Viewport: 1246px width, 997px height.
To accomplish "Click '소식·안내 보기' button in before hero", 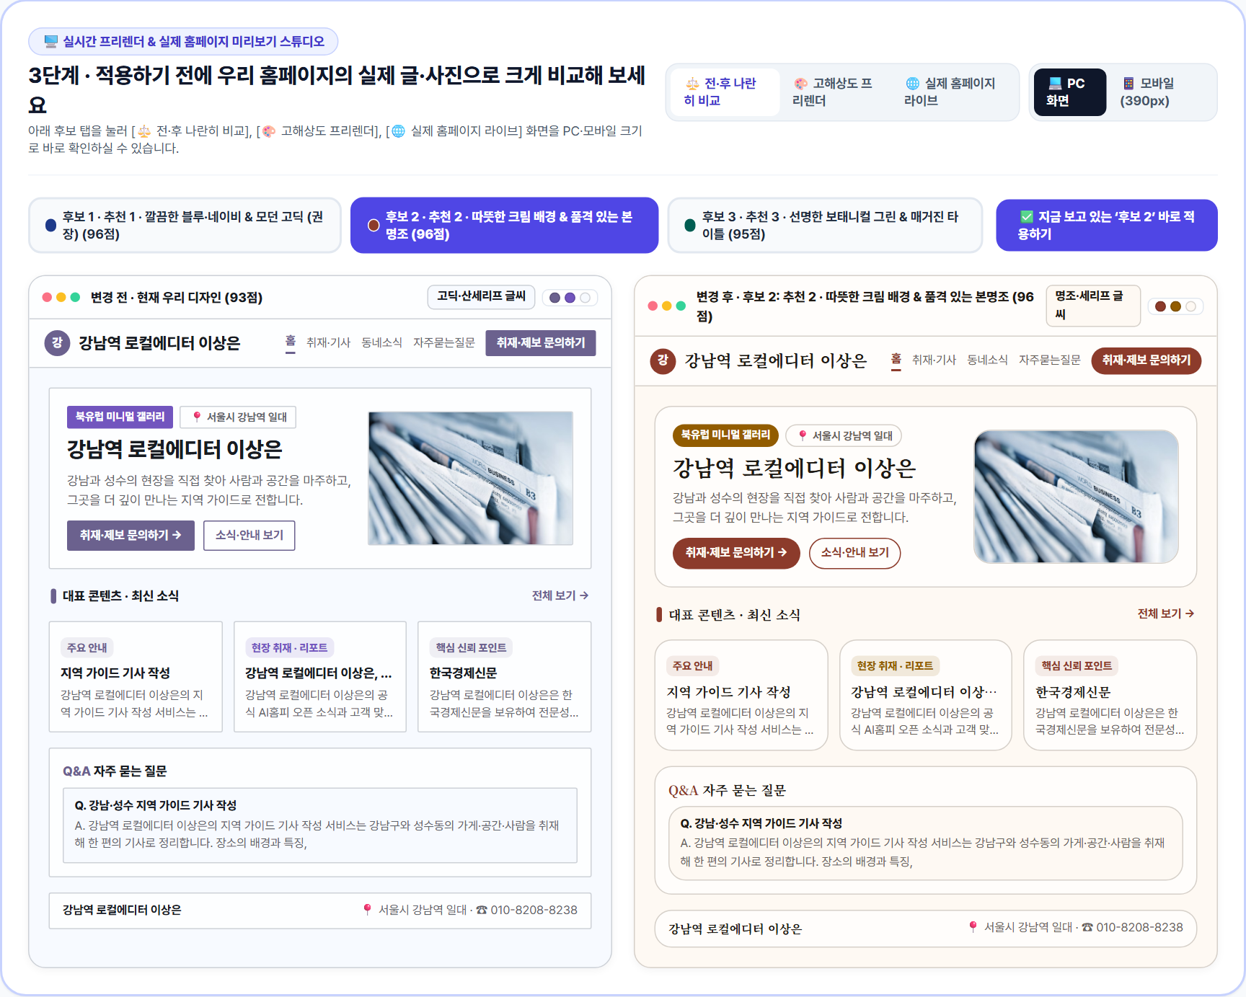I will tap(249, 536).
